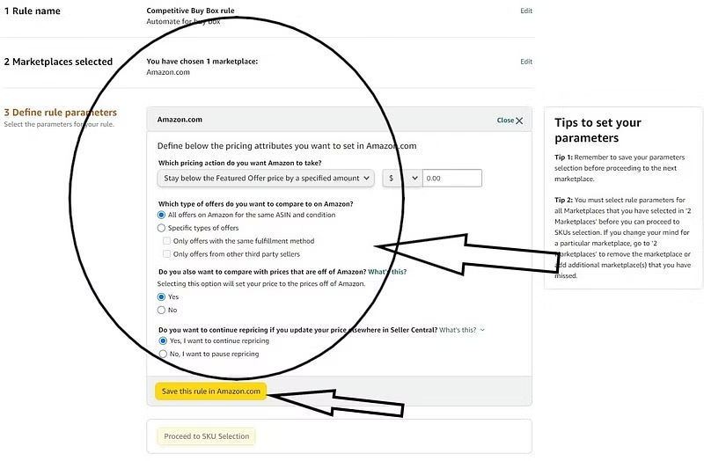The width and height of the screenshot is (704, 461).
Task: Check Only offers from other third party sellers
Action: point(166,254)
